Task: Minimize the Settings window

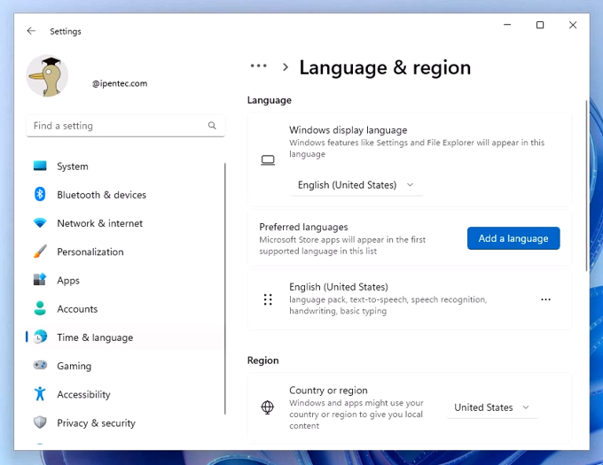Action: (507, 25)
